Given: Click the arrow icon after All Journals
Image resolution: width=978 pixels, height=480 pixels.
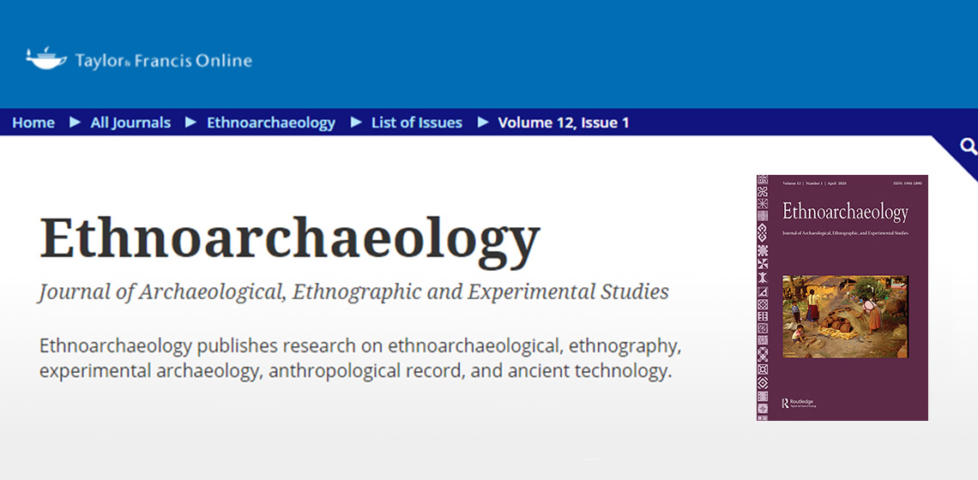Looking at the screenshot, I should pyautogui.click(x=190, y=123).
